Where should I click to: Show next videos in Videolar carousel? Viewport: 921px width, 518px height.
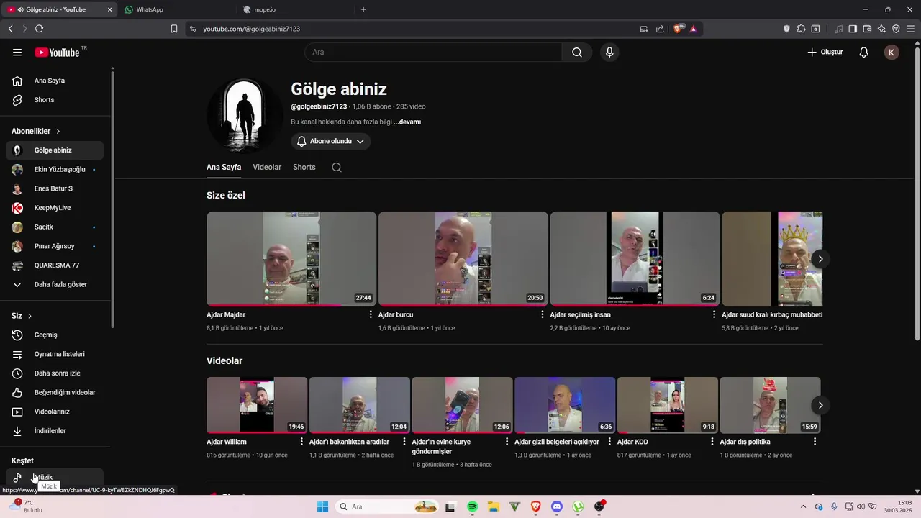pos(820,405)
